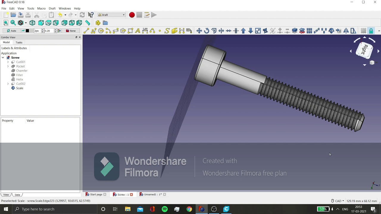381x214 pixels.
Task: Click the Fit All view icon
Action: (6, 23)
